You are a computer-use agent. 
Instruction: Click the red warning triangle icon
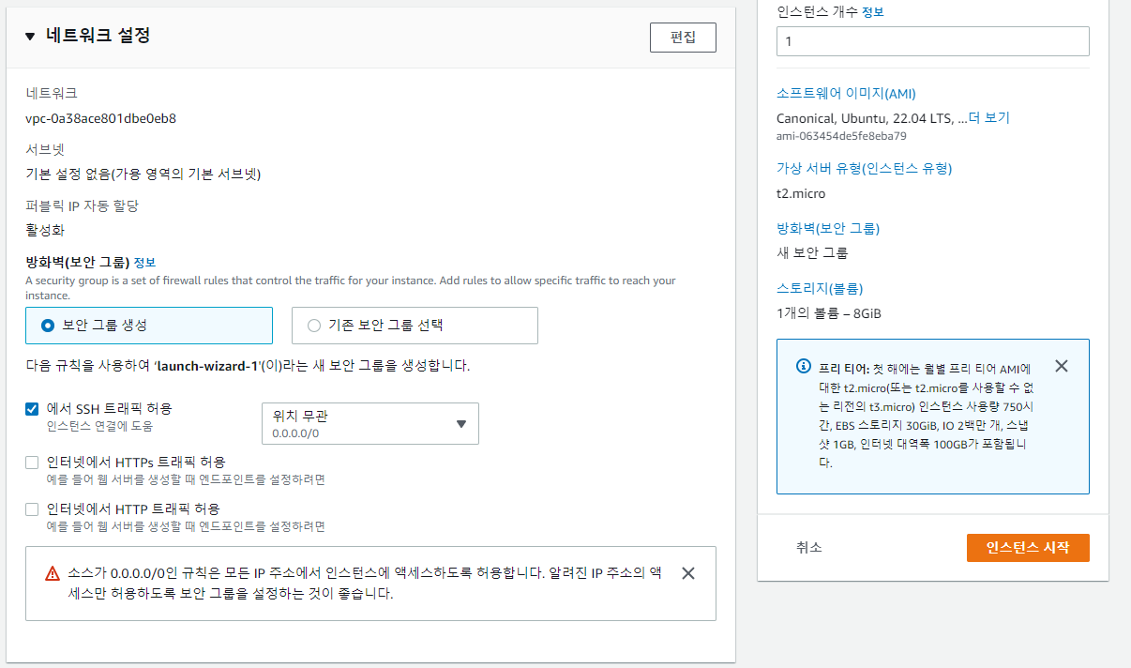tap(53, 573)
